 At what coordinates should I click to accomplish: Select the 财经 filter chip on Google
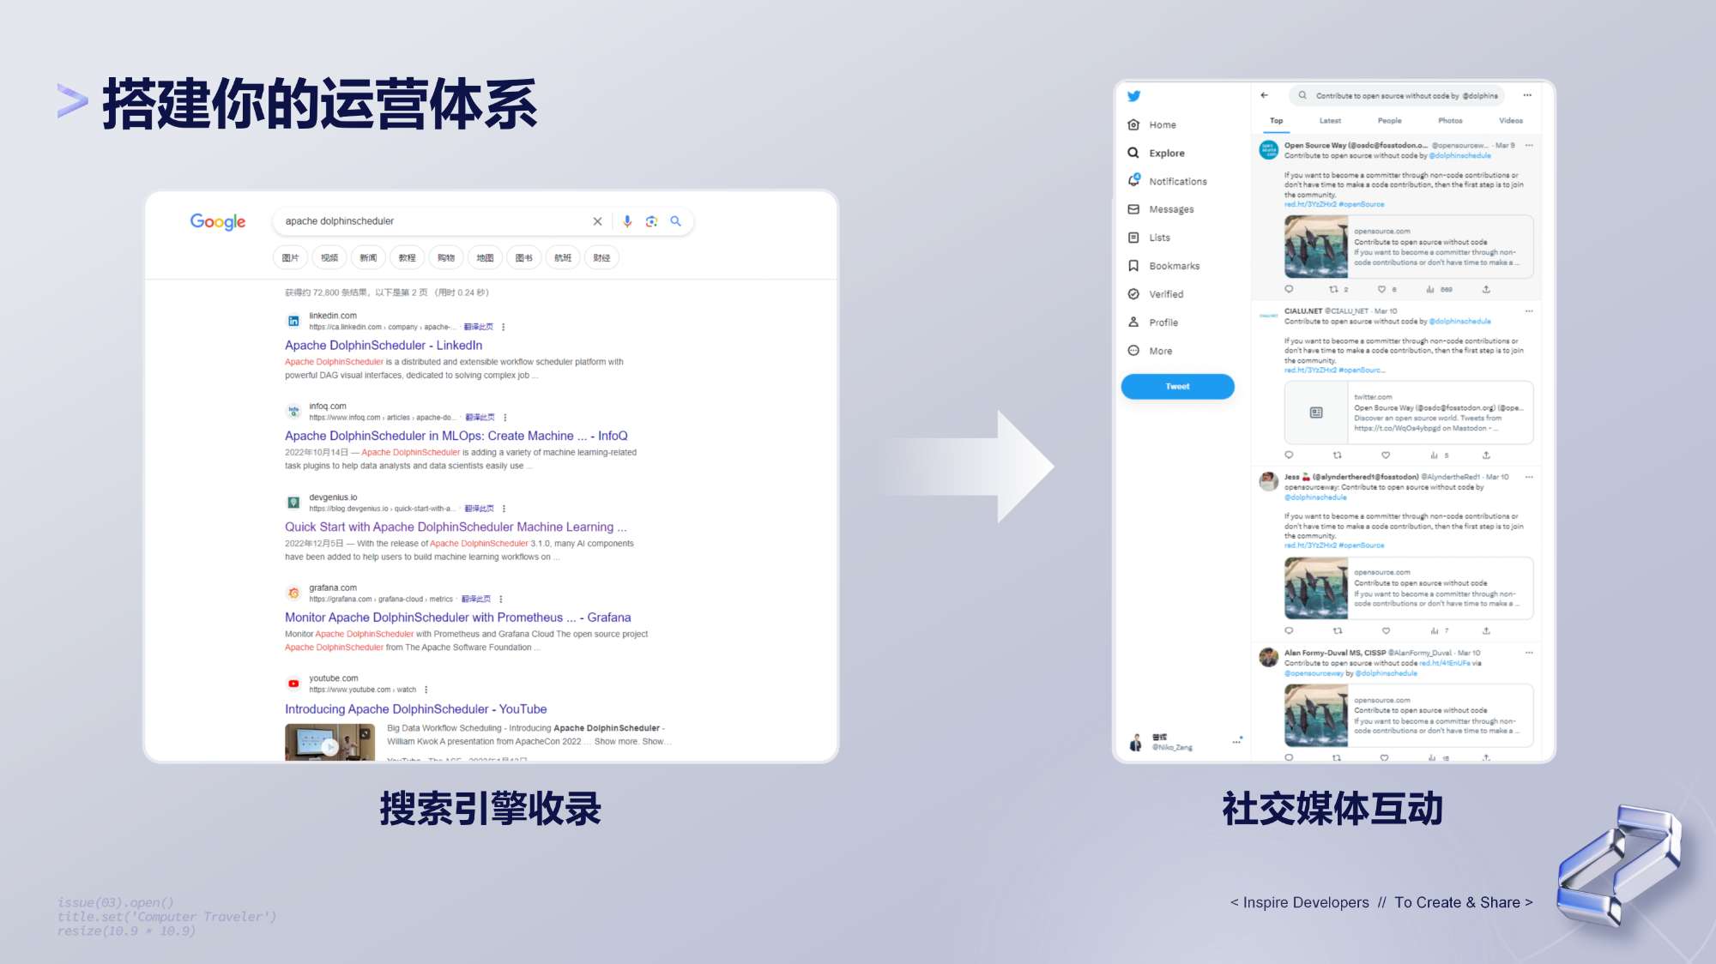coord(601,257)
